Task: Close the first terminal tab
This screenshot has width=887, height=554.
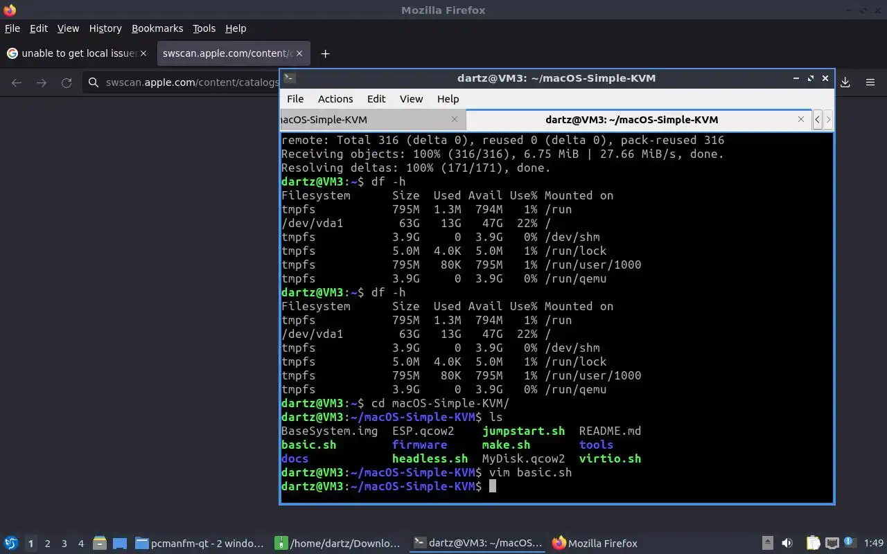Action: coord(455,119)
